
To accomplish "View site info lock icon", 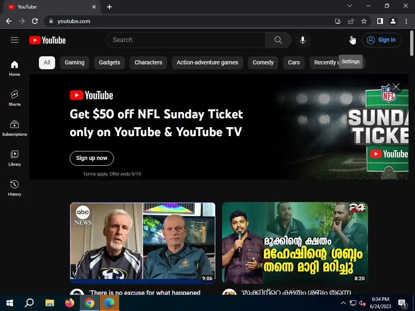I will click(x=51, y=21).
